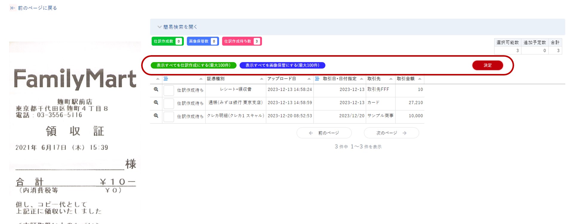Click the green 仕訳作成数 badge
The image size is (572, 224).
click(167, 41)
